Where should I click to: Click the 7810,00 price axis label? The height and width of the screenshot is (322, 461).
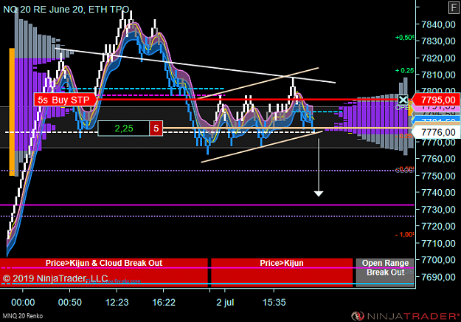[438, 75]
